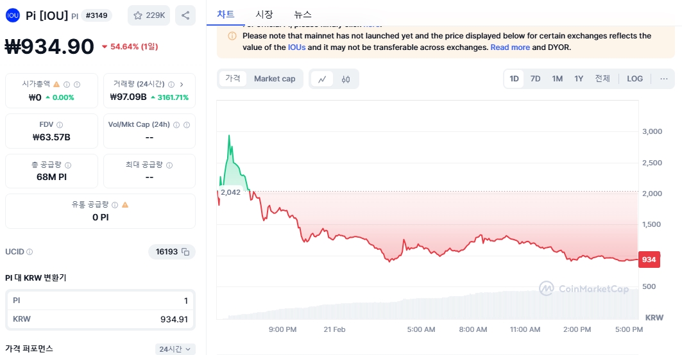Follow the Read more link

(510, 47)
